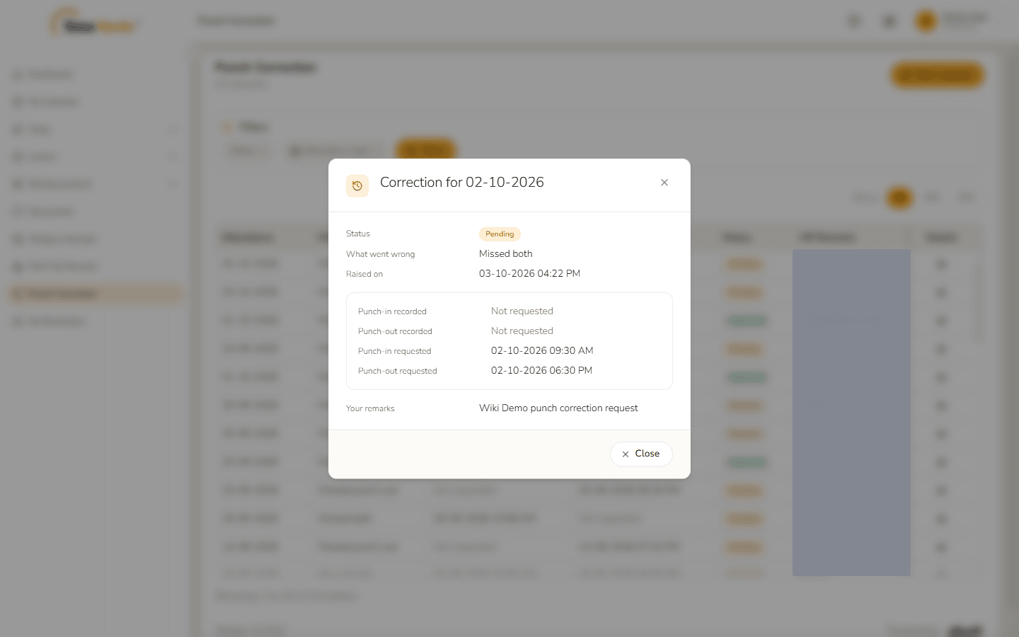Image resolution: width=1019 pixels, height=637 pixels.
Task: Click 'Not requested' next to Punch-in recorded
Action: click(x=522, y=311)
